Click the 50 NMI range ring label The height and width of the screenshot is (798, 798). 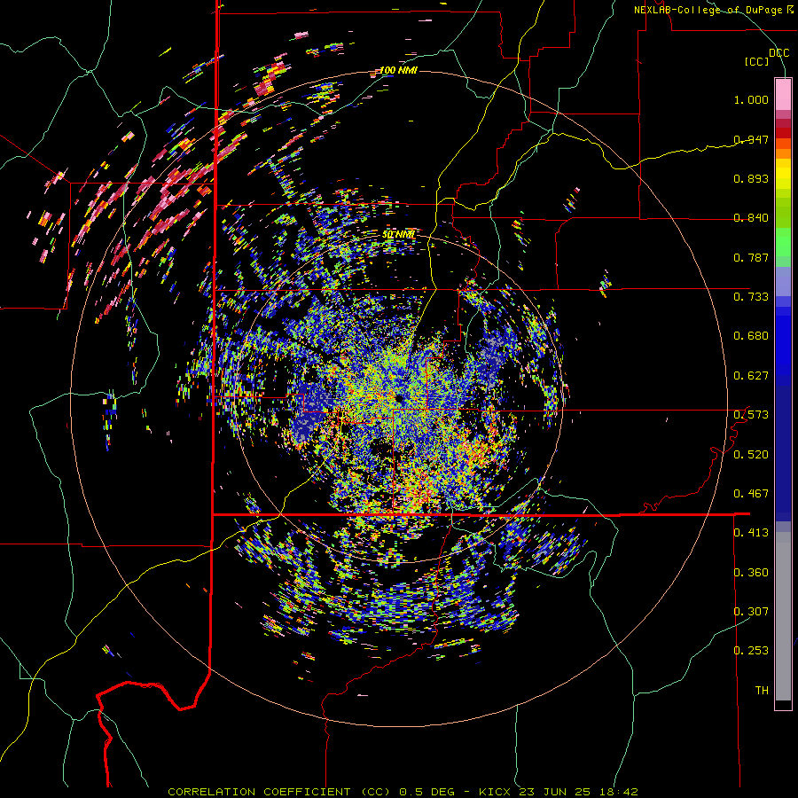tap(398, 234)
